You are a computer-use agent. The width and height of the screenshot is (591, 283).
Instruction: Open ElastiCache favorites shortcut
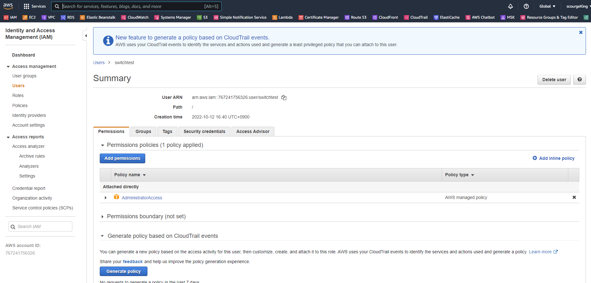[x=446, y=17]
